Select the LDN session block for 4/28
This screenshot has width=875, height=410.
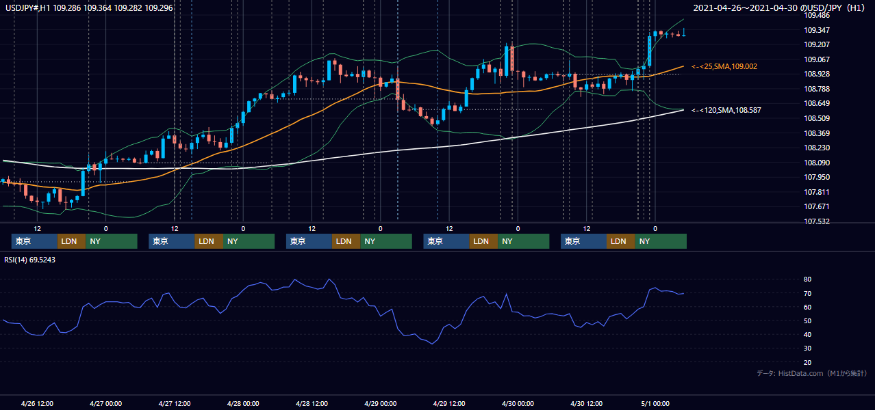(x=346, y=241)
